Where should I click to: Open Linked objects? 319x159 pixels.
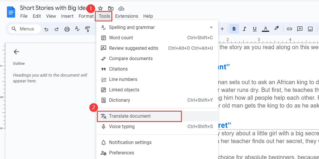tap(157, 90)
